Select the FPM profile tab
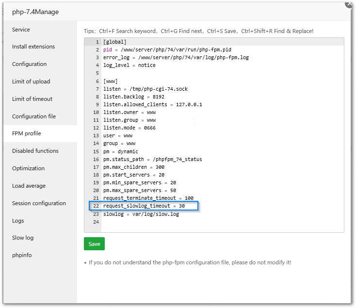The image size is (356, 308). click(27, 133)
